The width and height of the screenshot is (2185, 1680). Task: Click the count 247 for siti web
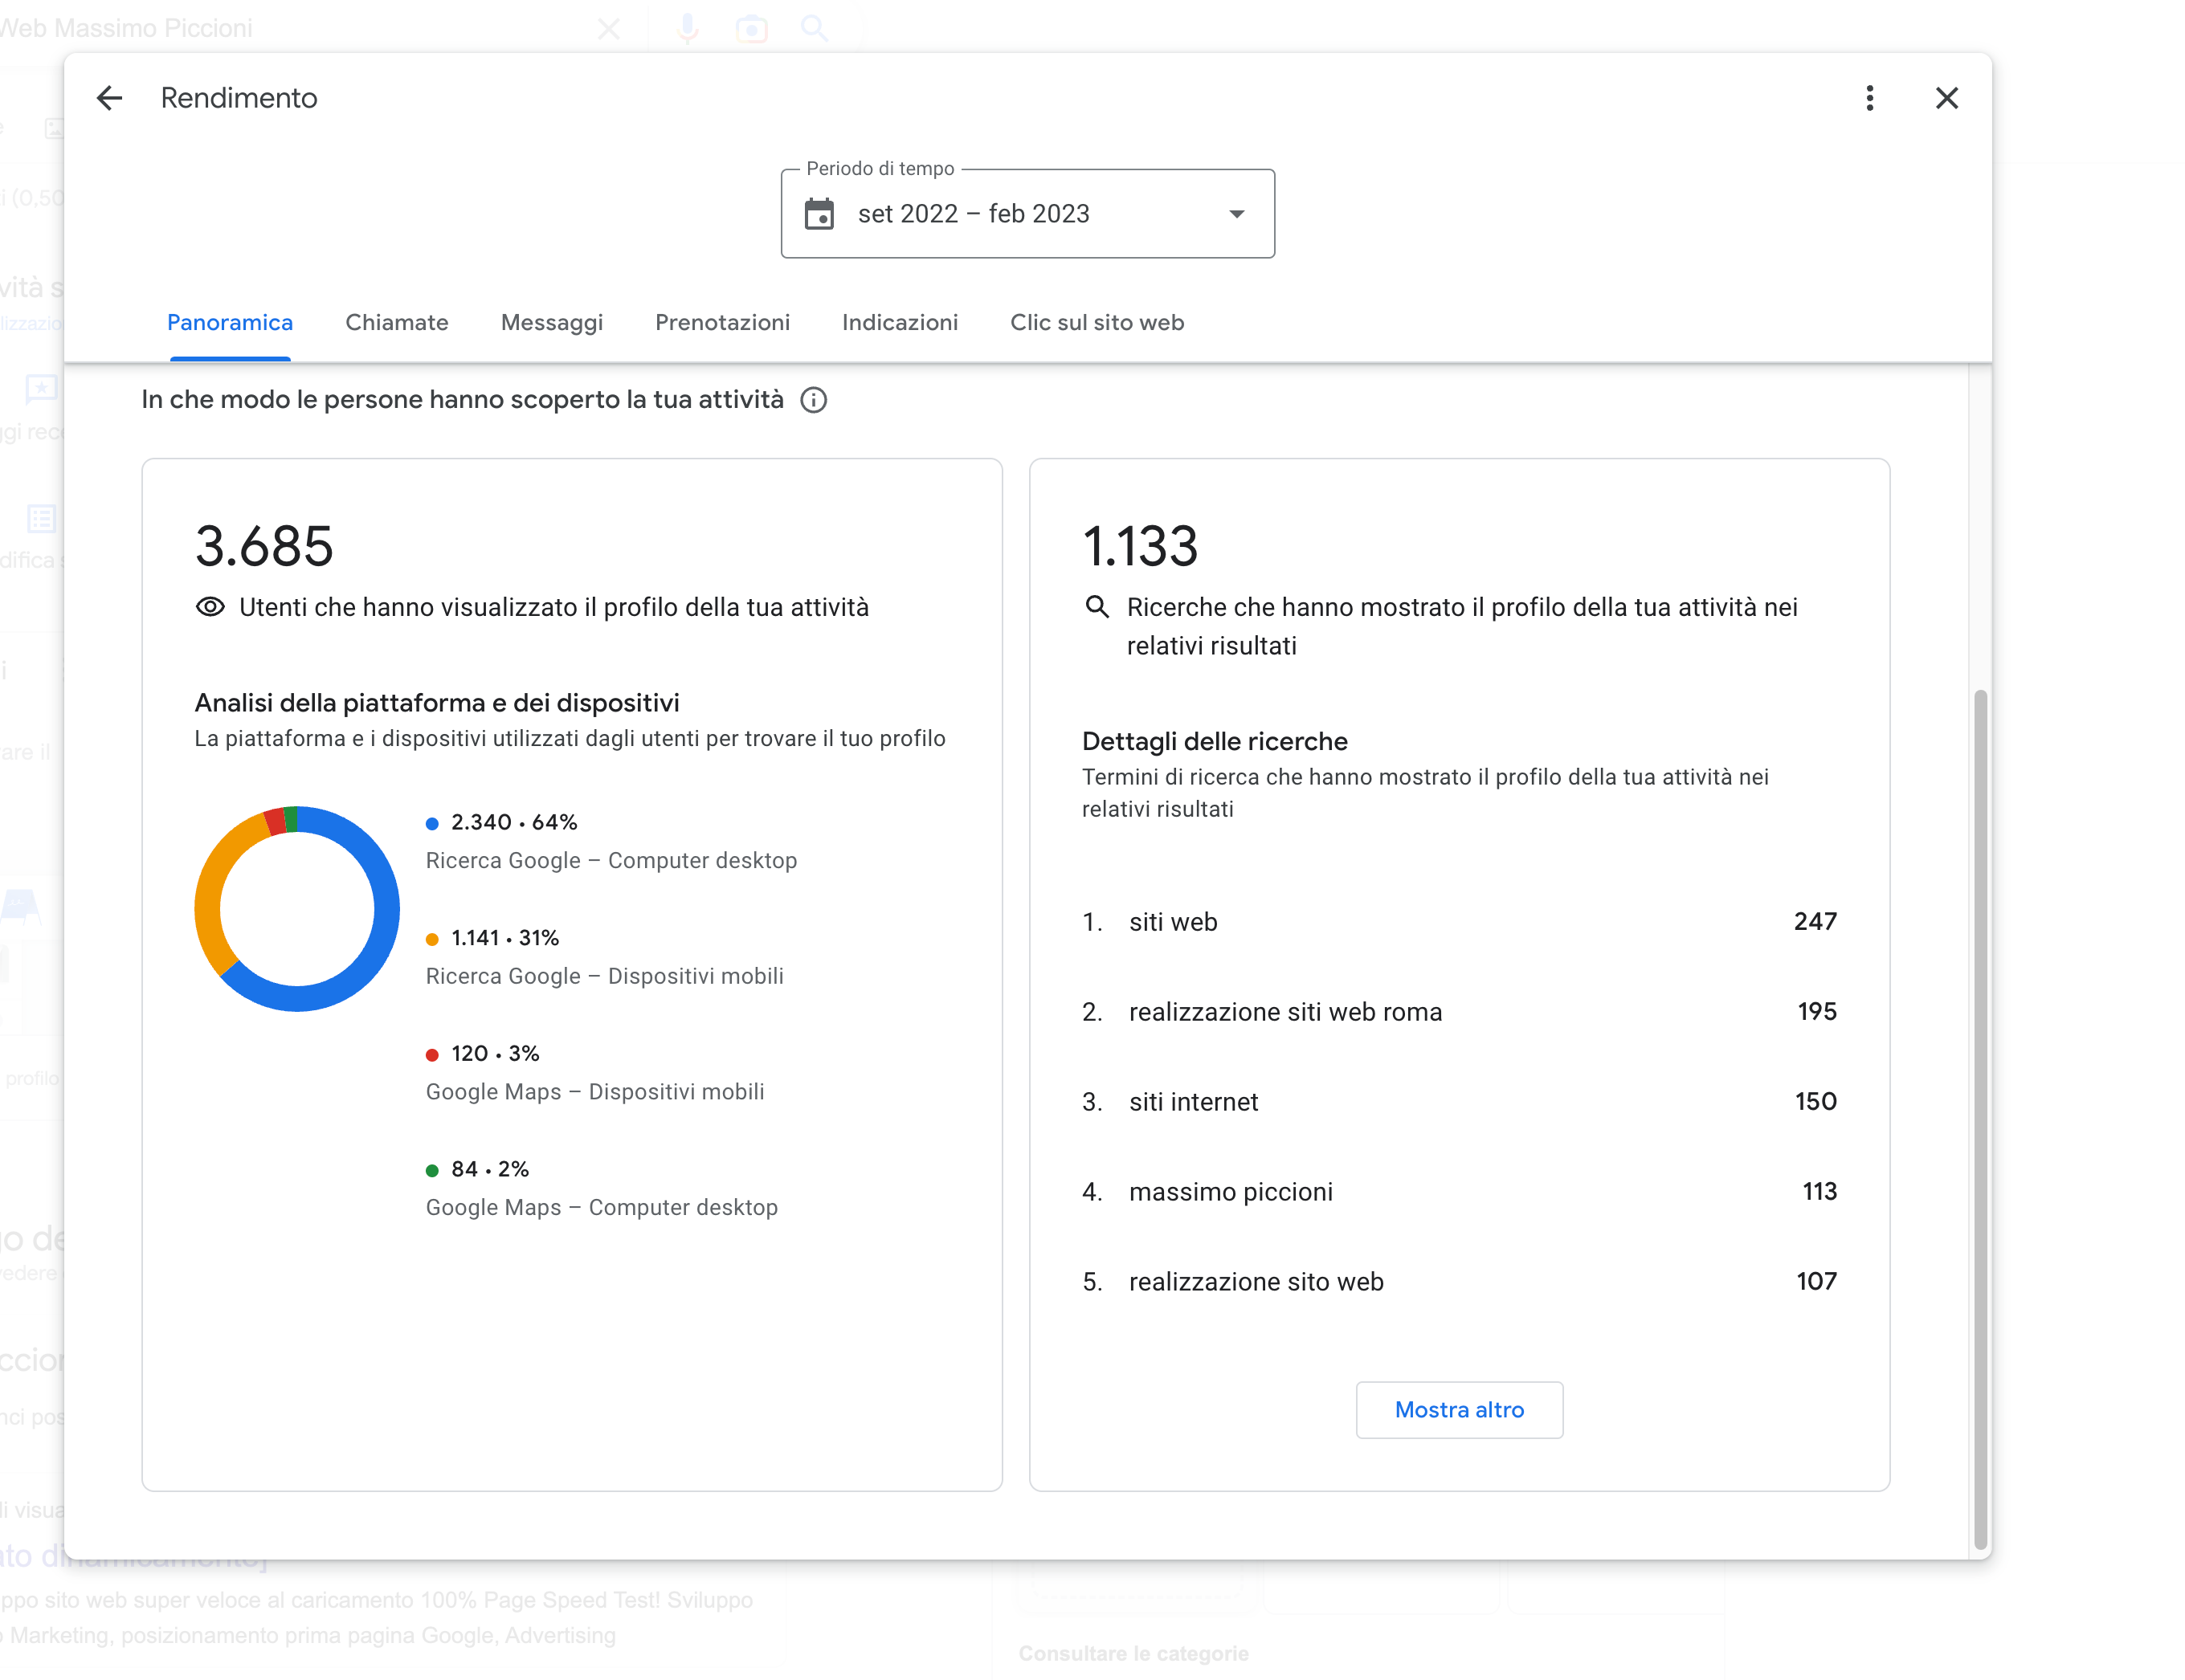pyautogui.click(x=1815, y=921)
